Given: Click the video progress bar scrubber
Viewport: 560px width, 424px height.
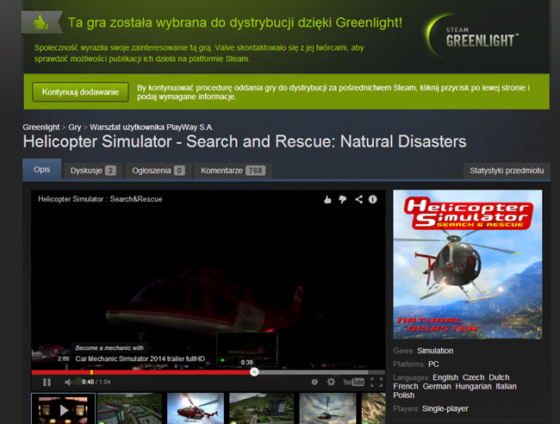Looking at the screenshot, I should coord(254,372).
